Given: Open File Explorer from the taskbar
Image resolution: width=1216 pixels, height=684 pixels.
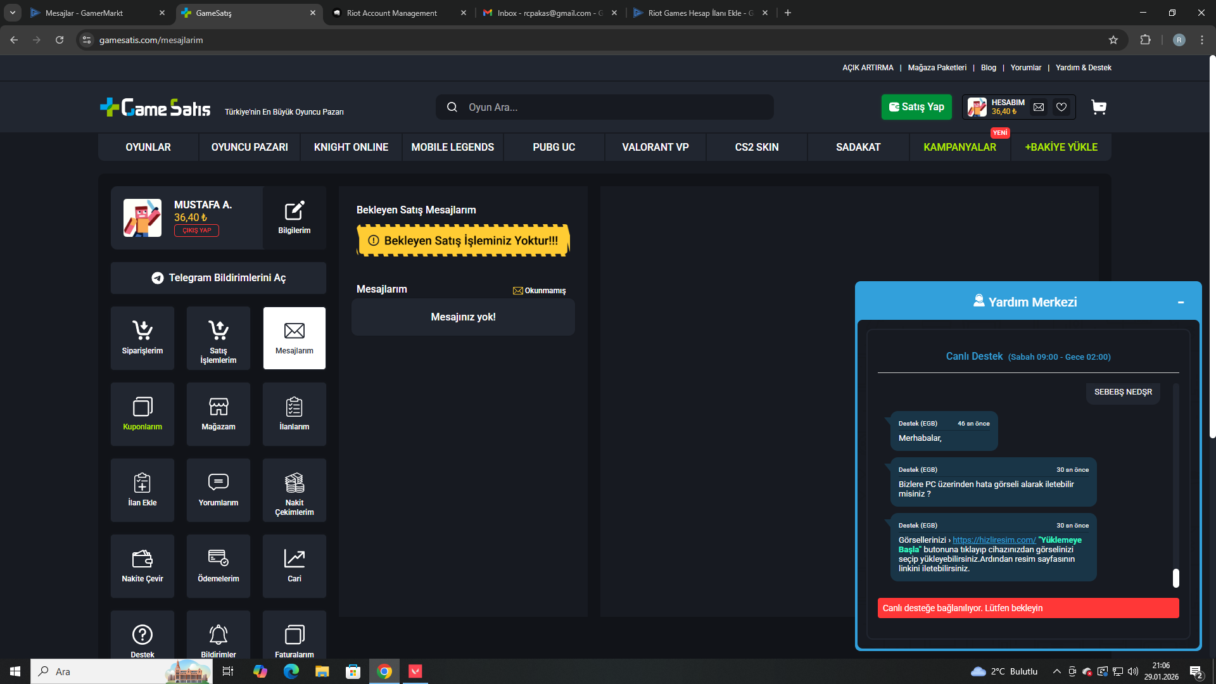Looking at the screenshot, I should click(x=322, y=671).
